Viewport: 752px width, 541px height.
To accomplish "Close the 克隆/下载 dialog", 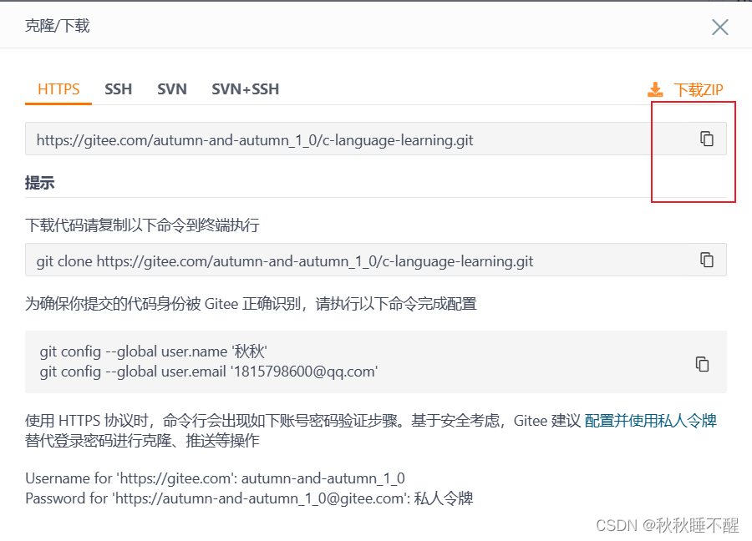I will point(719,27).
